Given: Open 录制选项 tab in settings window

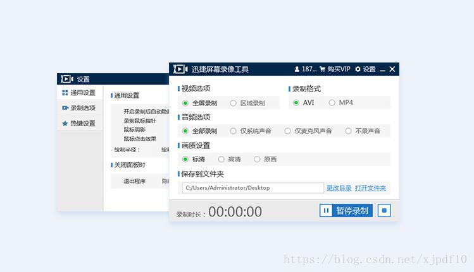Looking at the screenshot, I should 80,108.
